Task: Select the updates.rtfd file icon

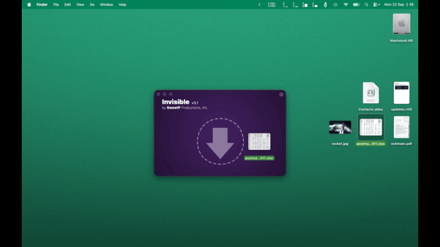Action: [x=402, y=93]
